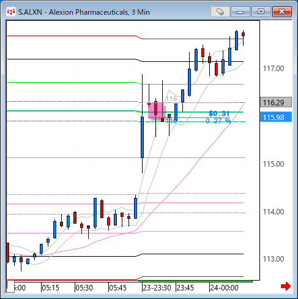This screenshot has height=299, width=298.
Task: Click the 117.00 price axis label
Action: 274,69
